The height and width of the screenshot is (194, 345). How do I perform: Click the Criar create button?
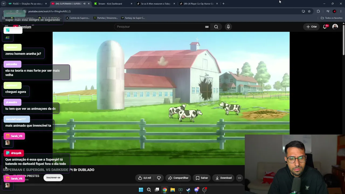(312, 27)
